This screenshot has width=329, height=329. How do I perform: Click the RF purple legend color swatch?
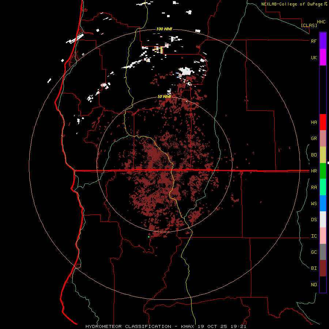[x=323, y=41]
